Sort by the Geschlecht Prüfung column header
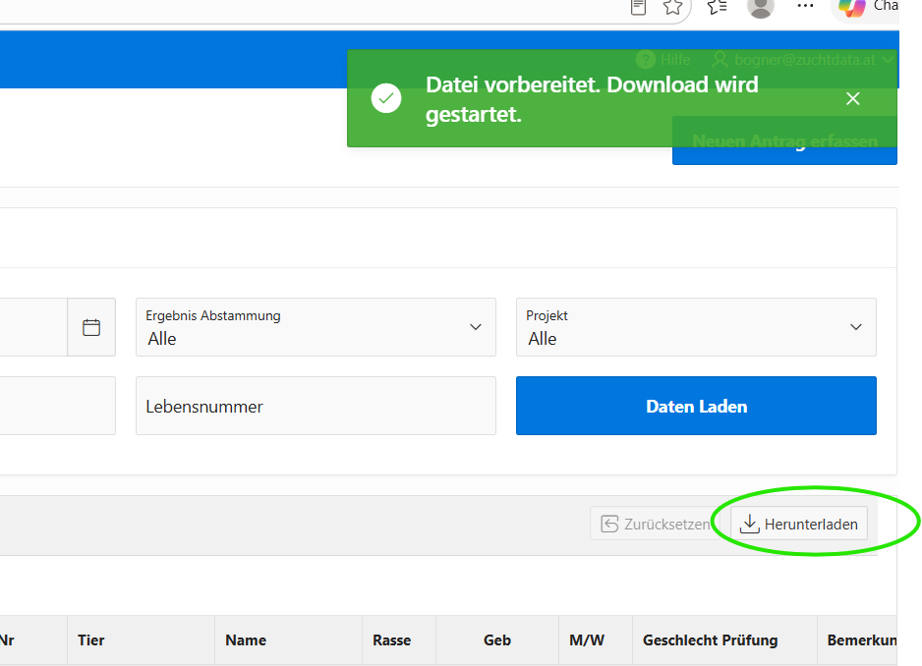The height and width of the screenshot is (666, 922). tap(711, 640)
